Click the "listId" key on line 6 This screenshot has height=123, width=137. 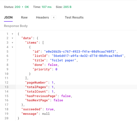(40, 56)
